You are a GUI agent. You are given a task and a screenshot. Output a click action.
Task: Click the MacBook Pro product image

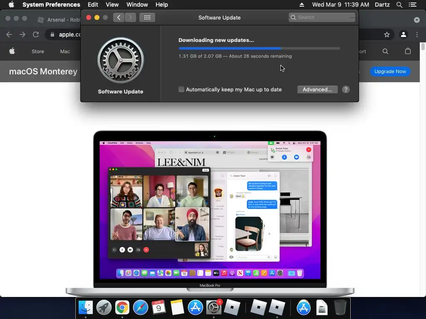pyautogui.click(x=210, y=213)
